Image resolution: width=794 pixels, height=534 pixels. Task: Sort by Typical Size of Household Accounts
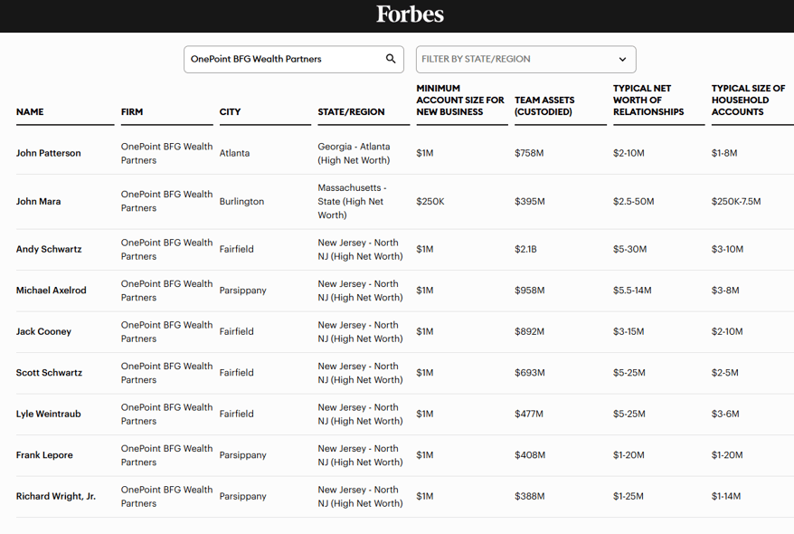[x=748, y=100]
